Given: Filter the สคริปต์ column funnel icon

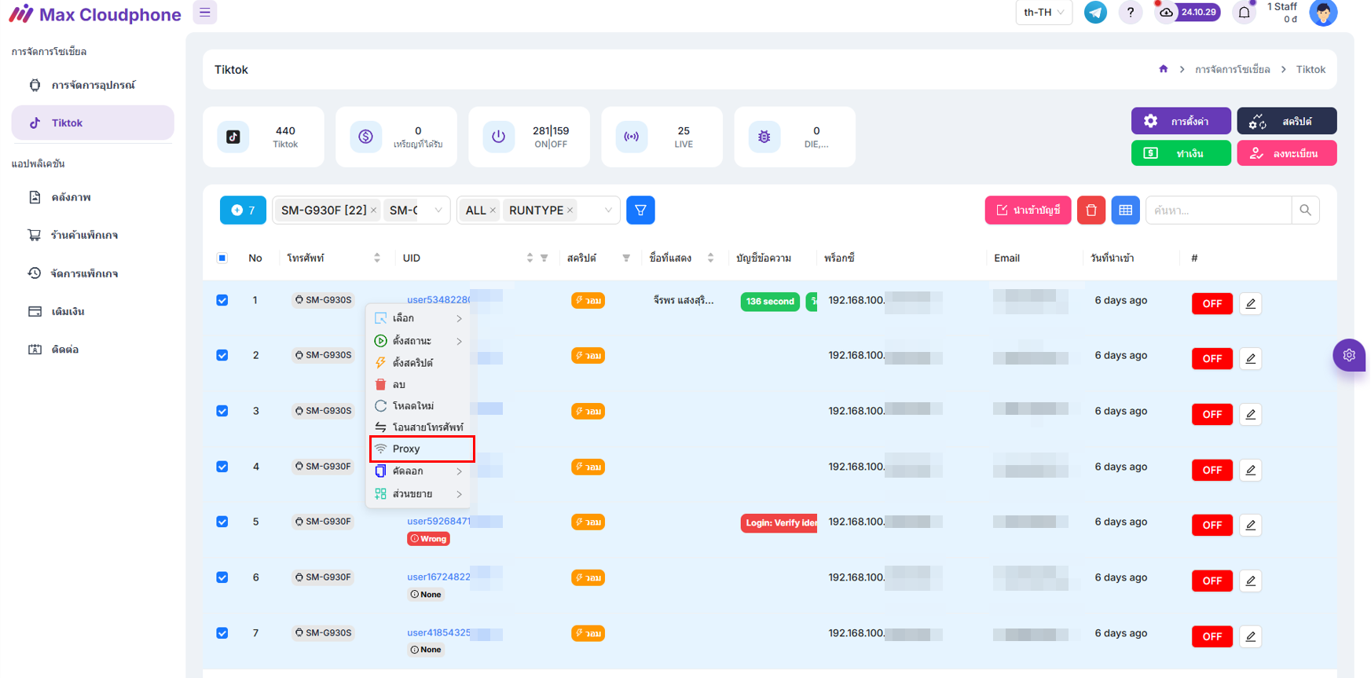Looking at the screenshot, I should [x=626, y=258].
